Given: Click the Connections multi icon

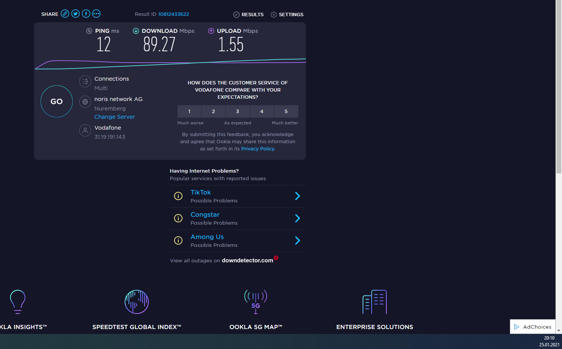Looking at the screenshot, I should [85, 81].
